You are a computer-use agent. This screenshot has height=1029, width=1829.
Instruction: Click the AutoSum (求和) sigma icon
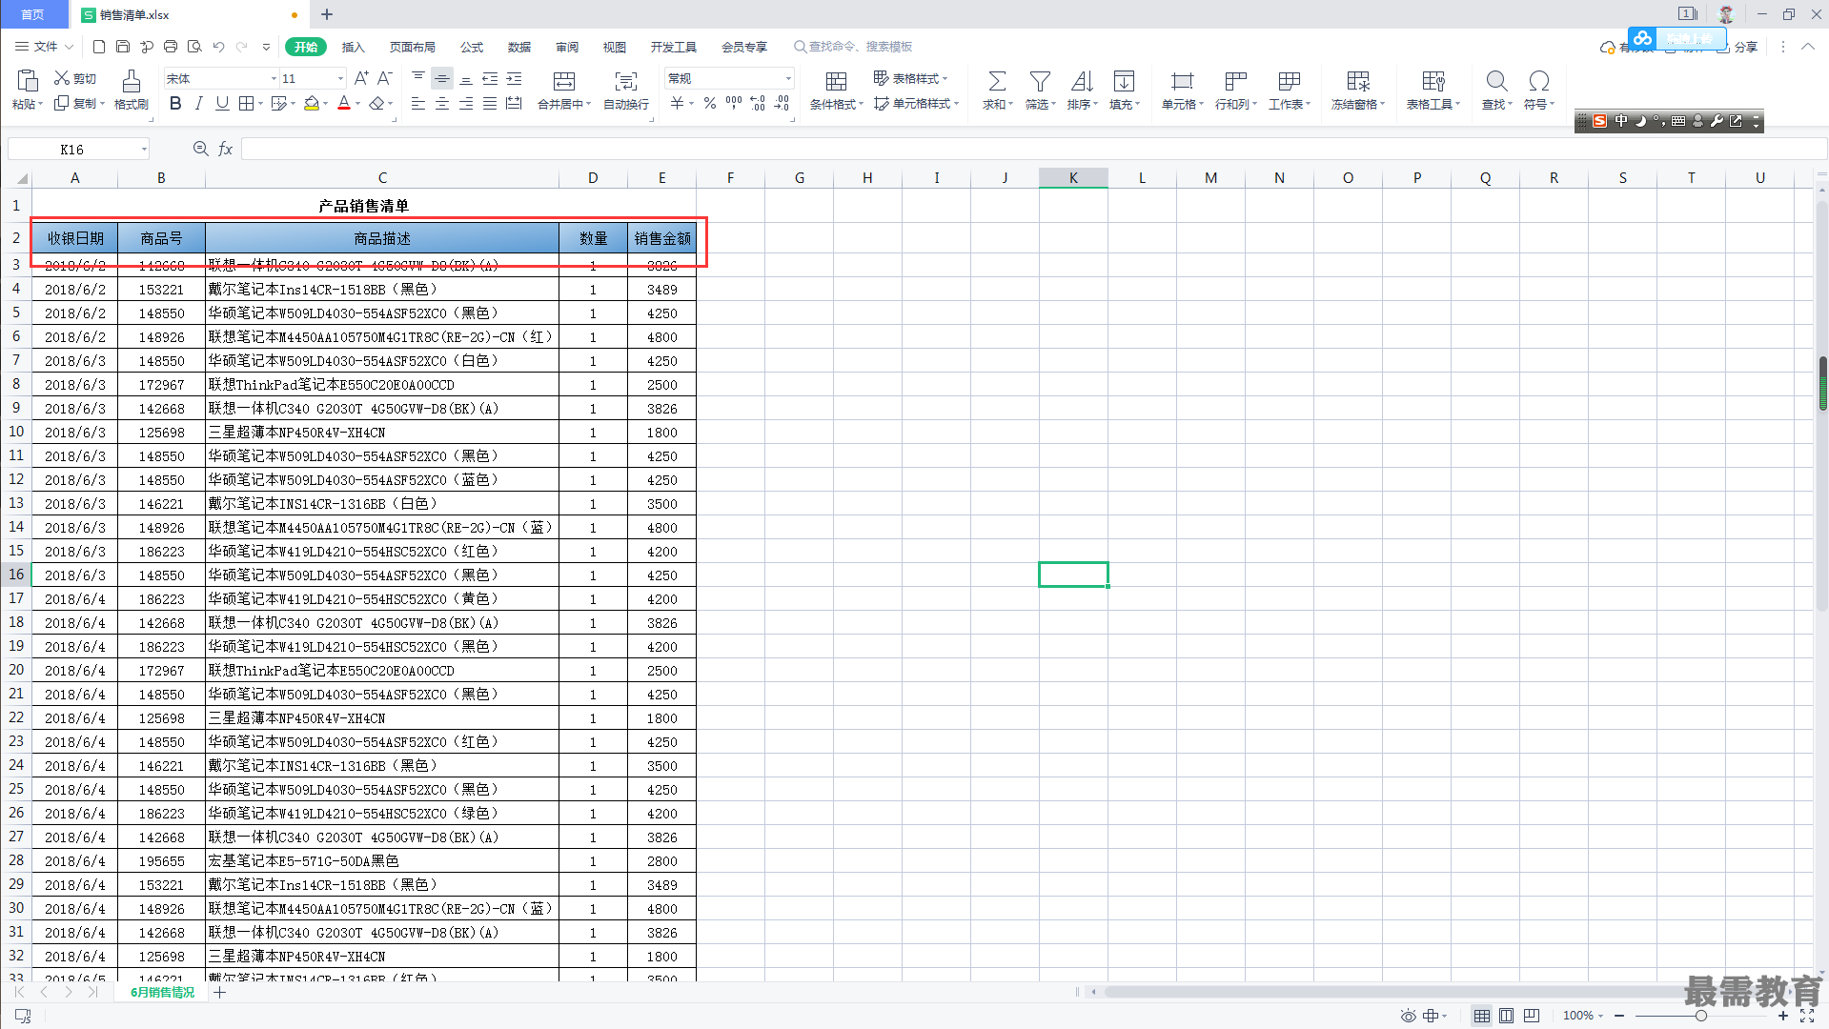tap(997, 81)
